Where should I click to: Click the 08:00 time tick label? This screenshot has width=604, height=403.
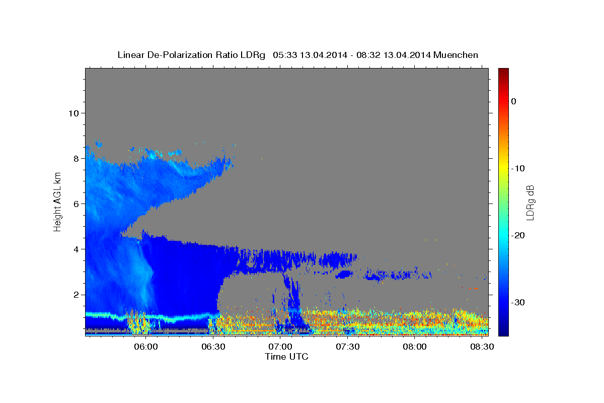(415, 347)
